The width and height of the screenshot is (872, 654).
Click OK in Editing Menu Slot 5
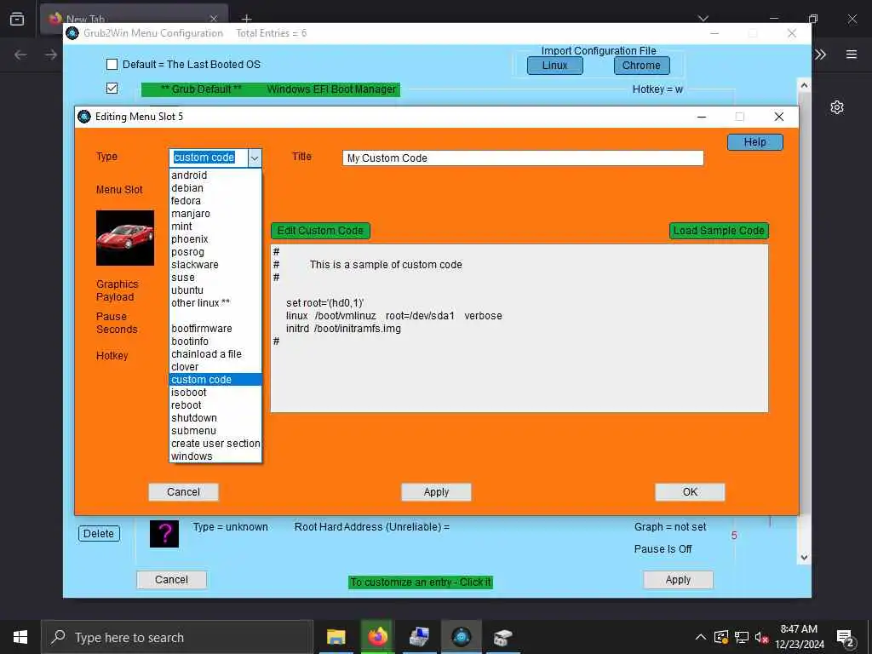tap(690, 492)
